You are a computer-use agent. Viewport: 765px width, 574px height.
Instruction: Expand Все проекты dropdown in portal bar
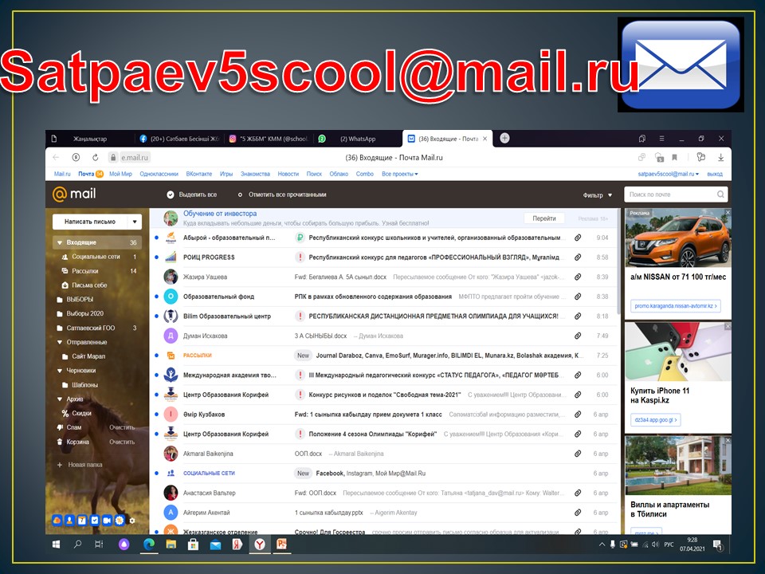[x=399, y=174]
